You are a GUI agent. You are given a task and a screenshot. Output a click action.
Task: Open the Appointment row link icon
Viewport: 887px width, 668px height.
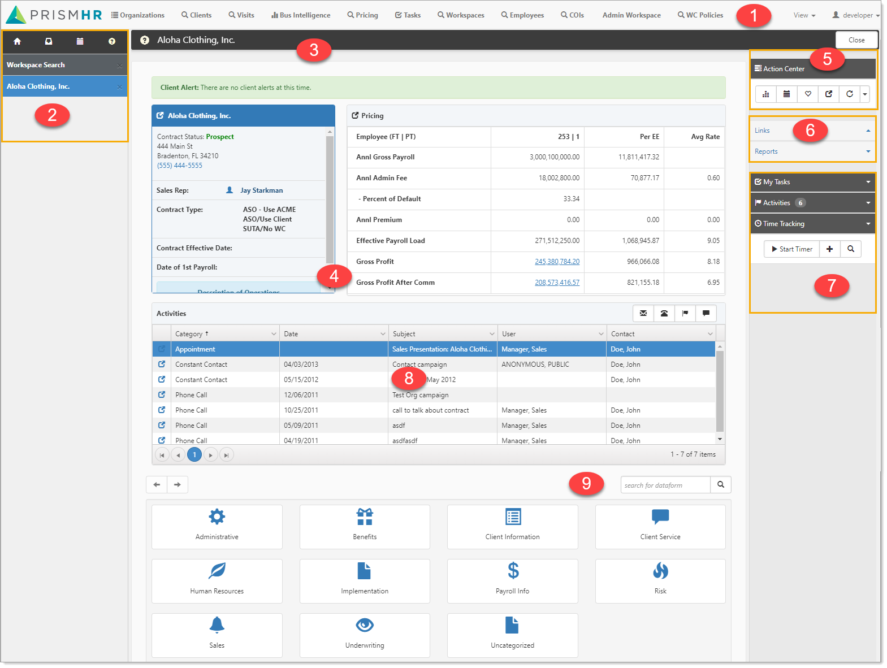162,349
